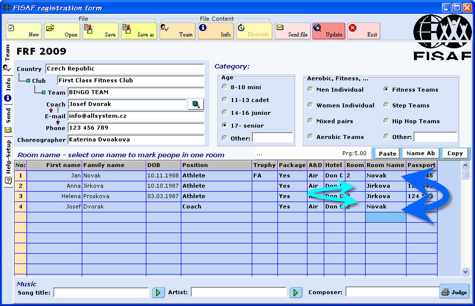Switch to the Send side tab
The image size is (475, 306).
(x=7, y=121)
